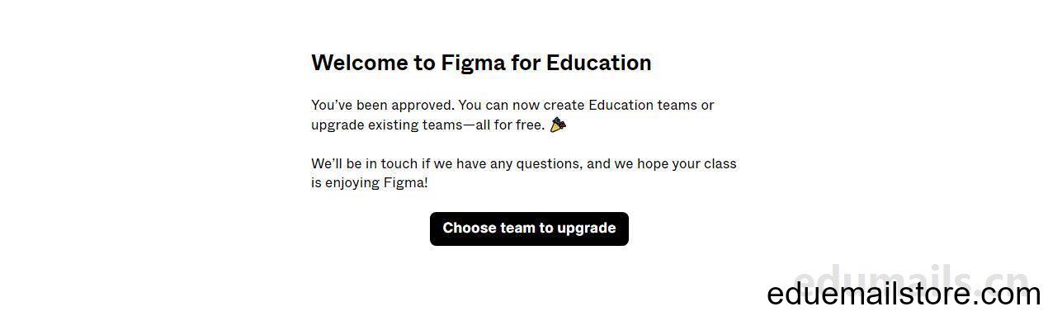
Task: Click the Choose team to upgrade button
Action: pos(529,229)
